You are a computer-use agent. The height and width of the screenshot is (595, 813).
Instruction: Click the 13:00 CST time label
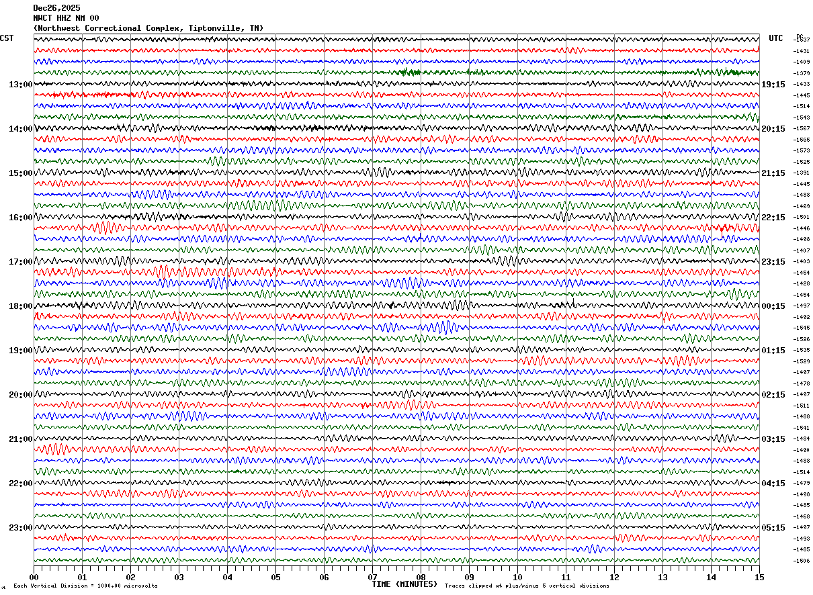pos(20,84)
